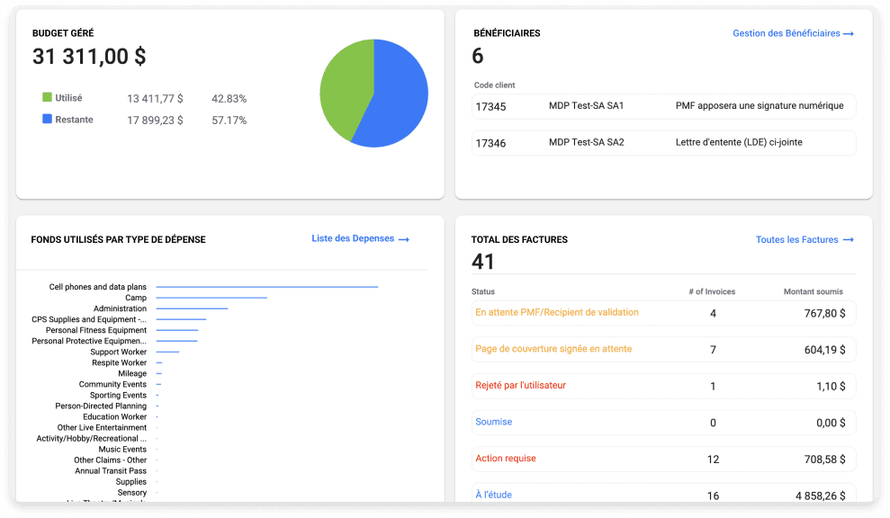Click the Community Events expense label
This screenshot has height=518, width=890.
[x=112, y=384]
